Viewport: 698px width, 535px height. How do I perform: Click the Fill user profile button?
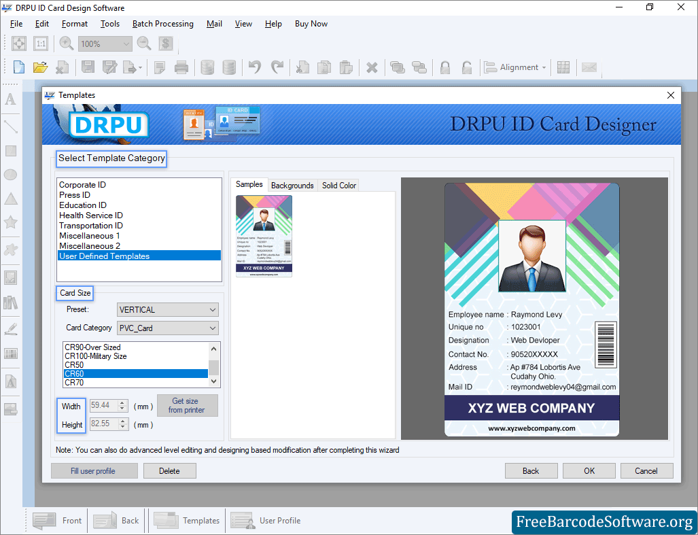[94, 471]
